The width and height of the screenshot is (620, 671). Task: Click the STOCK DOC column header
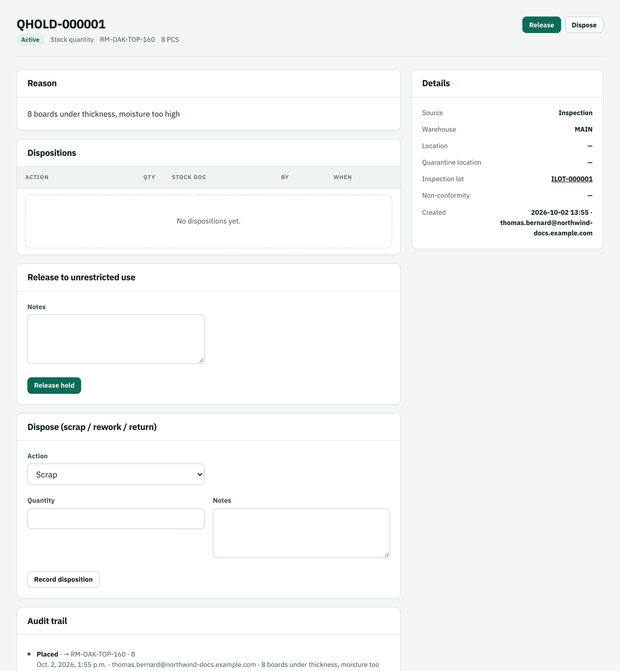(x=189, y=177)
